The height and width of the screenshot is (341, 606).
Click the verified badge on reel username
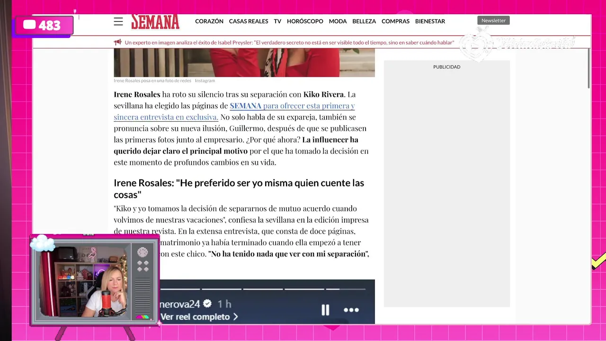pos(207,304)
